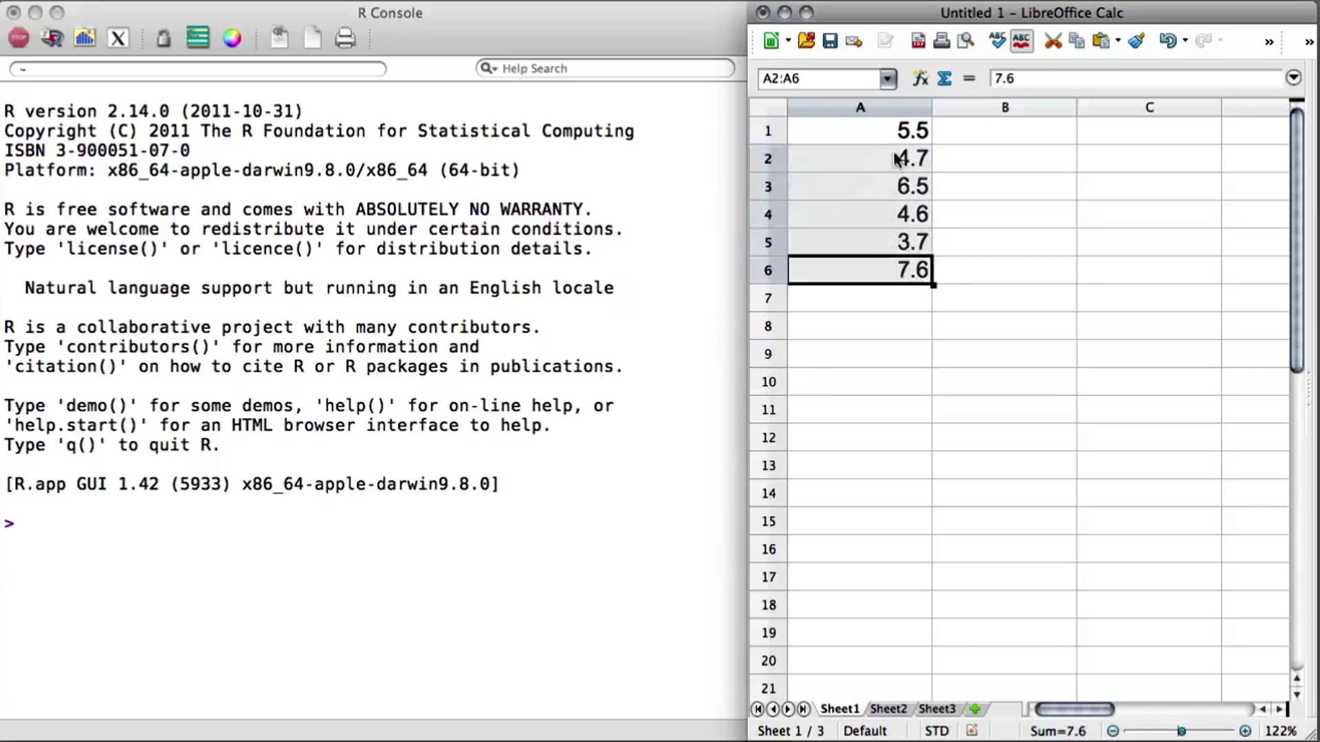Toggle STD selection mode in status bar
Viewport: 1320px width, 742px height.
936,731
